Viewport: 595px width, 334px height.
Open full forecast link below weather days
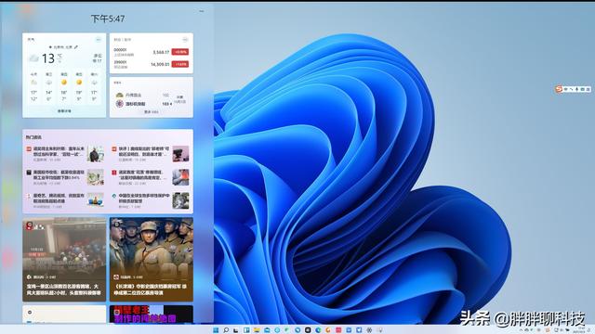pyautogui.click(x=64, y=111)
